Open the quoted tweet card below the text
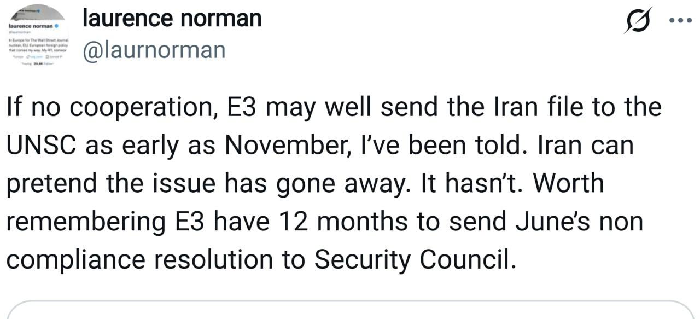 (x=350, y=310)
